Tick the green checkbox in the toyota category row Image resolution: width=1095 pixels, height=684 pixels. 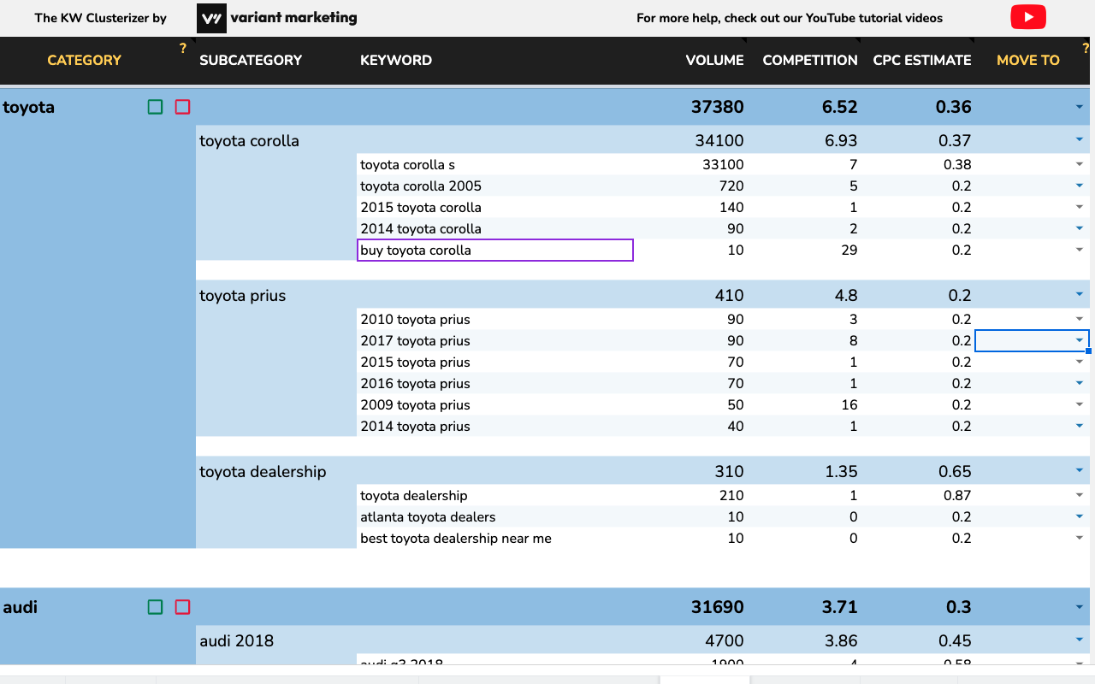(155, 107)
